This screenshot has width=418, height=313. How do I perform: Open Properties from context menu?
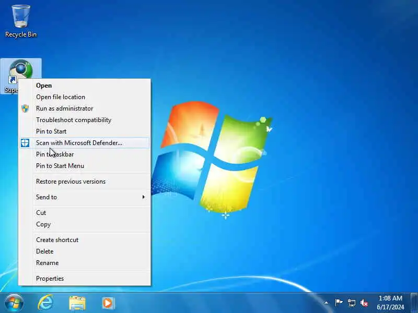[85, 279]
